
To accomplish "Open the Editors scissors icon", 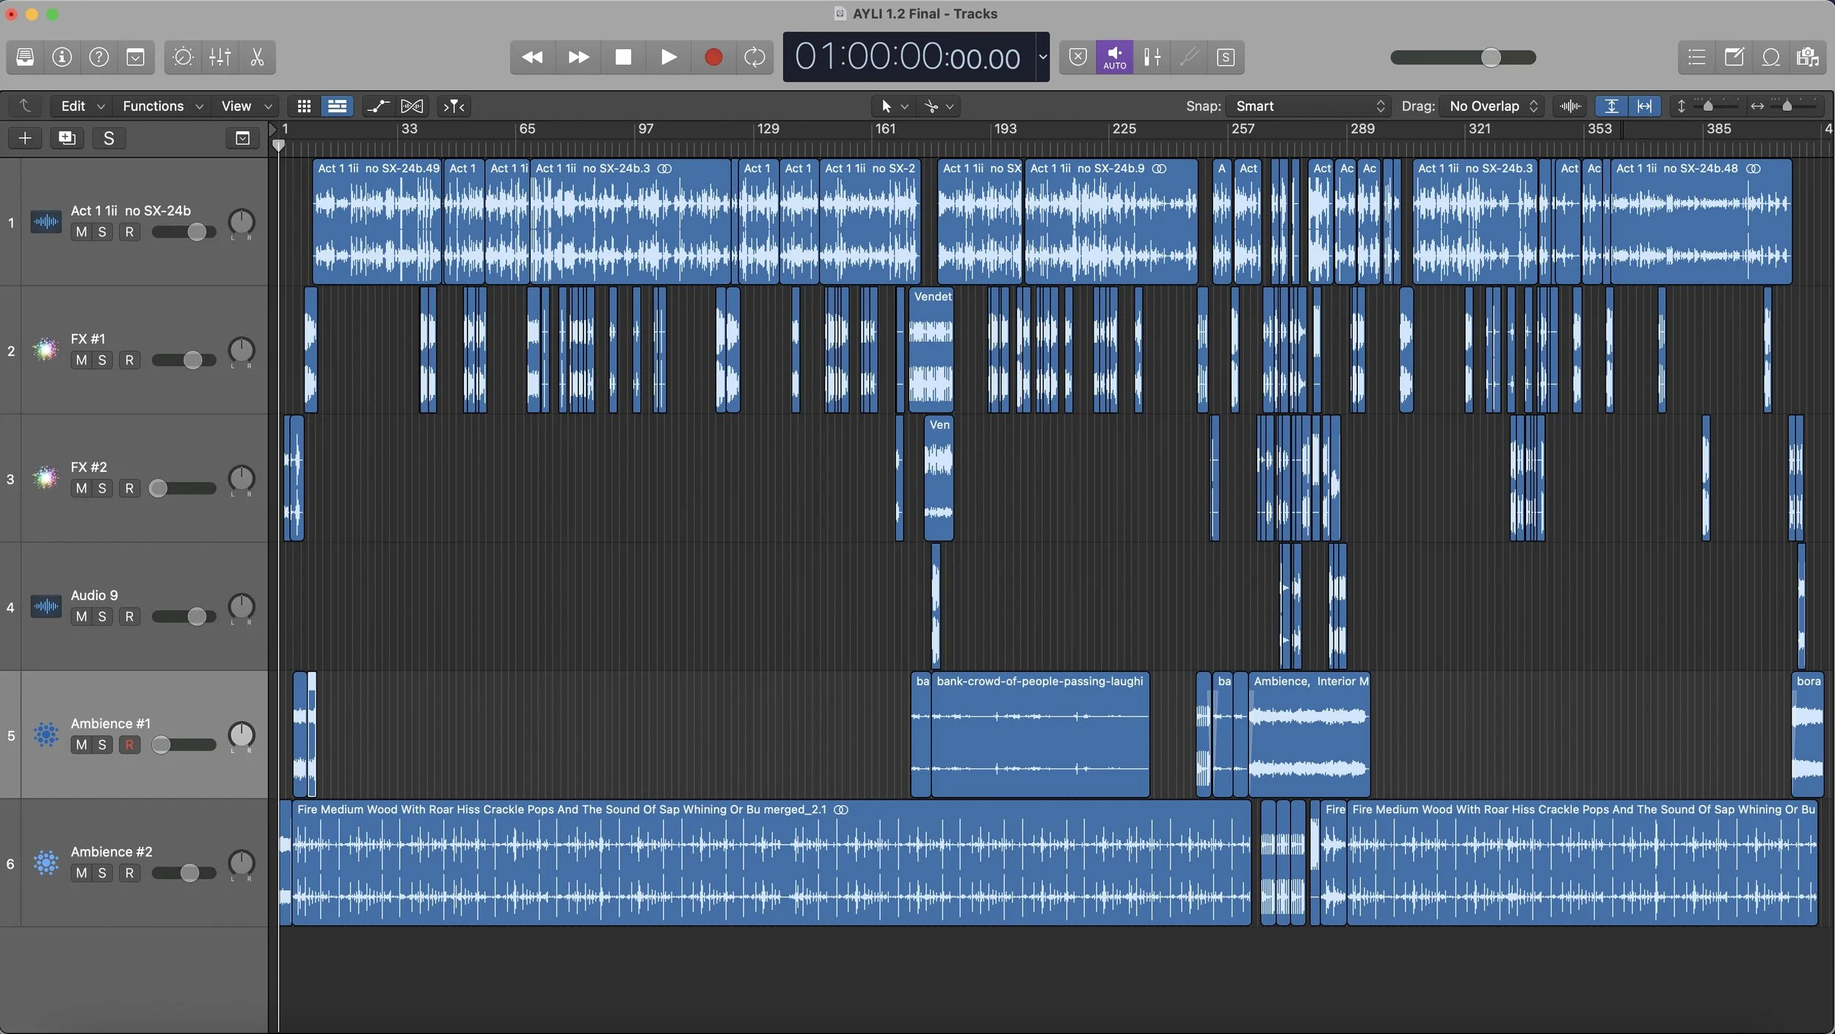I will [257, 57].
